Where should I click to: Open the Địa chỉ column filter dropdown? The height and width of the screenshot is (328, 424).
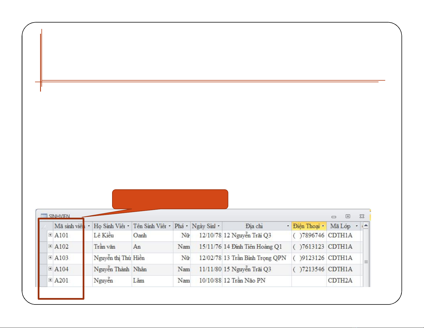(288, 226)
